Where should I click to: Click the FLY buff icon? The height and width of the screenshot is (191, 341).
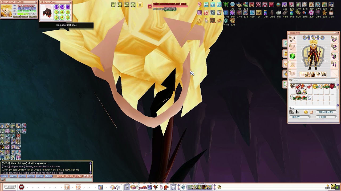213,5
